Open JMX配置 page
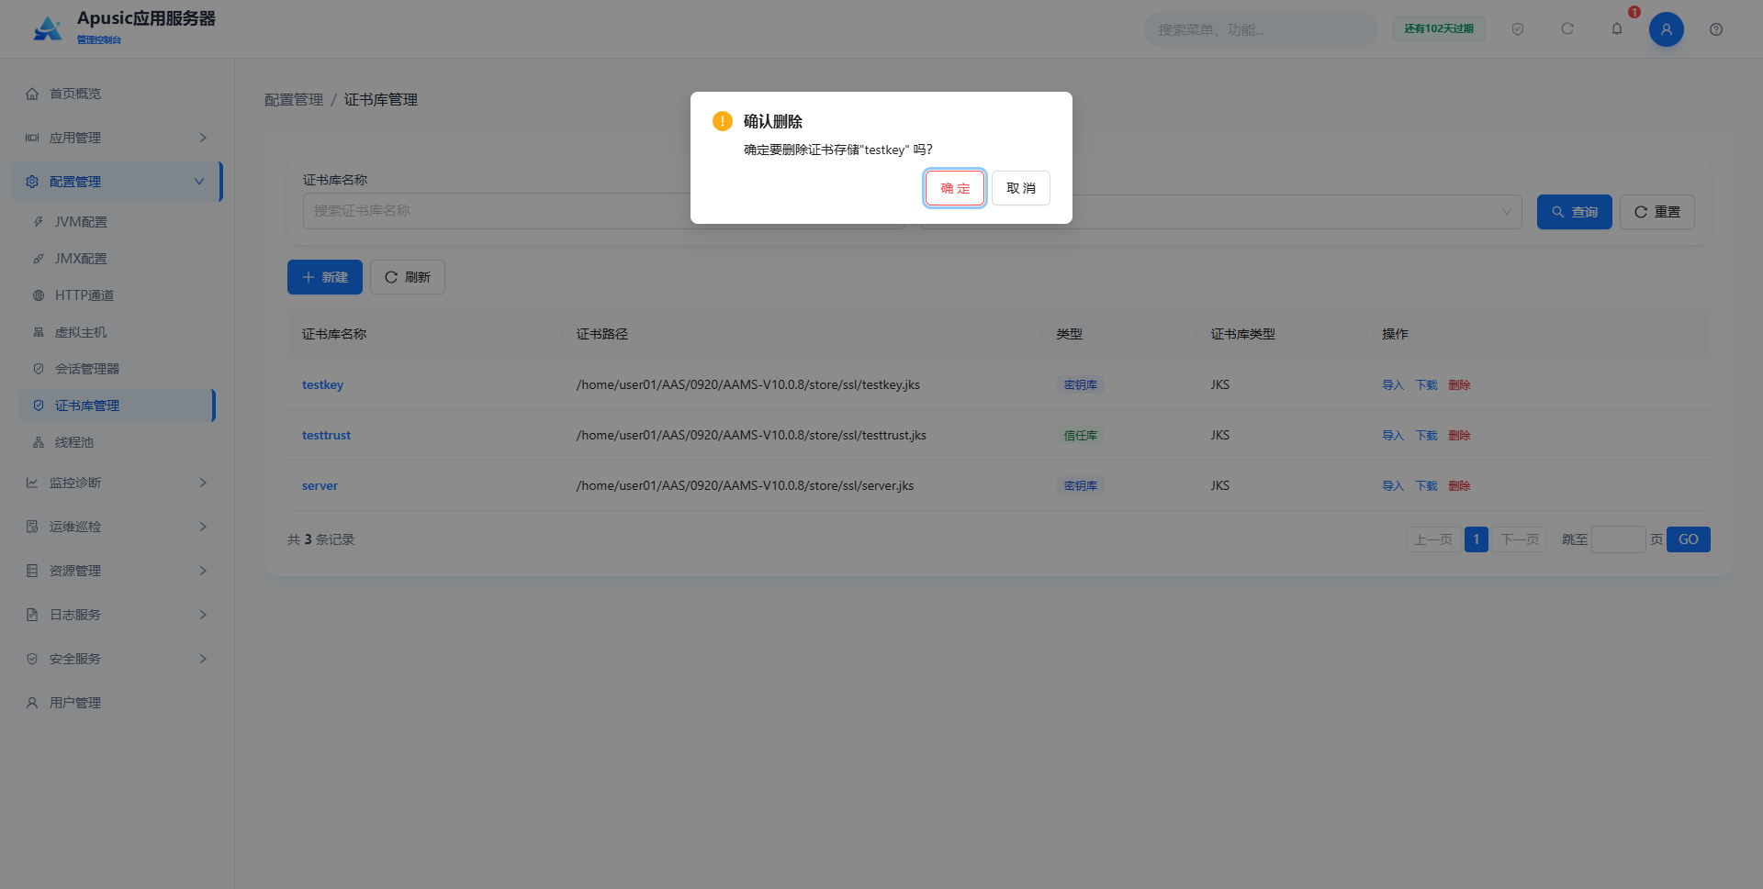Image resolution: width=1763 pixels, height=889 pixels. point(118,259)
